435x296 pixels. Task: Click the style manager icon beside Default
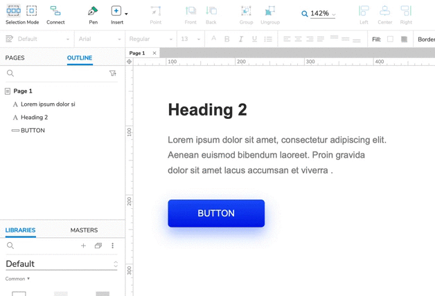pyautogui.click(x=9, y=39)
